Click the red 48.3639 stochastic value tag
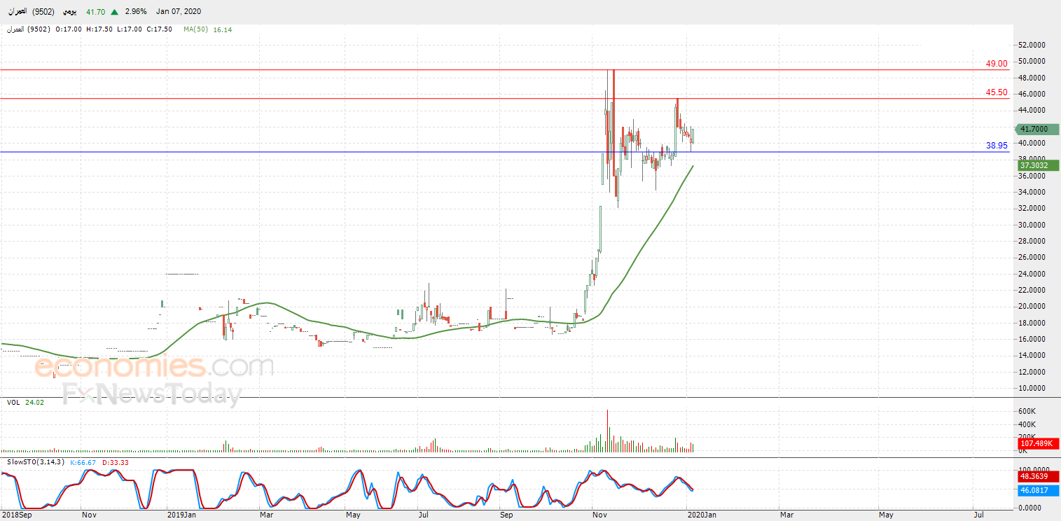The width and height of the screenshot is (1061, 521). tap(1038, 477)
